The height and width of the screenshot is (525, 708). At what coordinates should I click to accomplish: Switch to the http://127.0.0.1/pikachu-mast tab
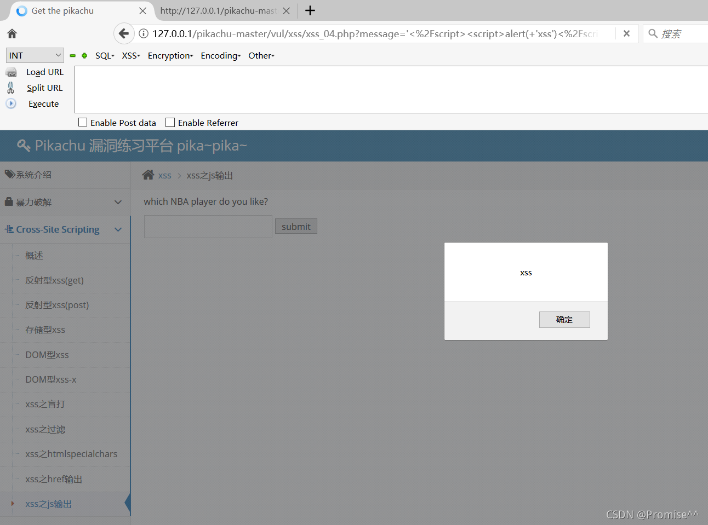pyautogui.click(x=225, y=11)
